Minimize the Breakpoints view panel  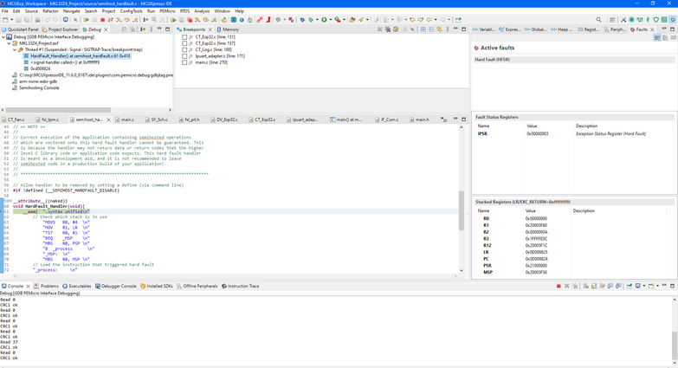pos(455,29)
